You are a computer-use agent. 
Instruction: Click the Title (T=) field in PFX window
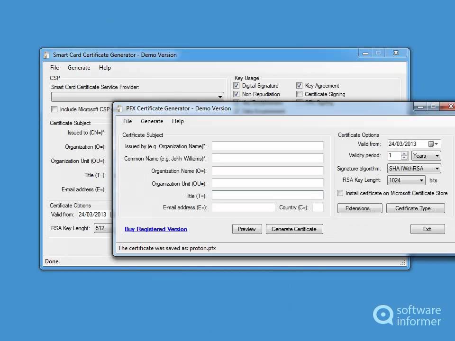coord(267,196)
